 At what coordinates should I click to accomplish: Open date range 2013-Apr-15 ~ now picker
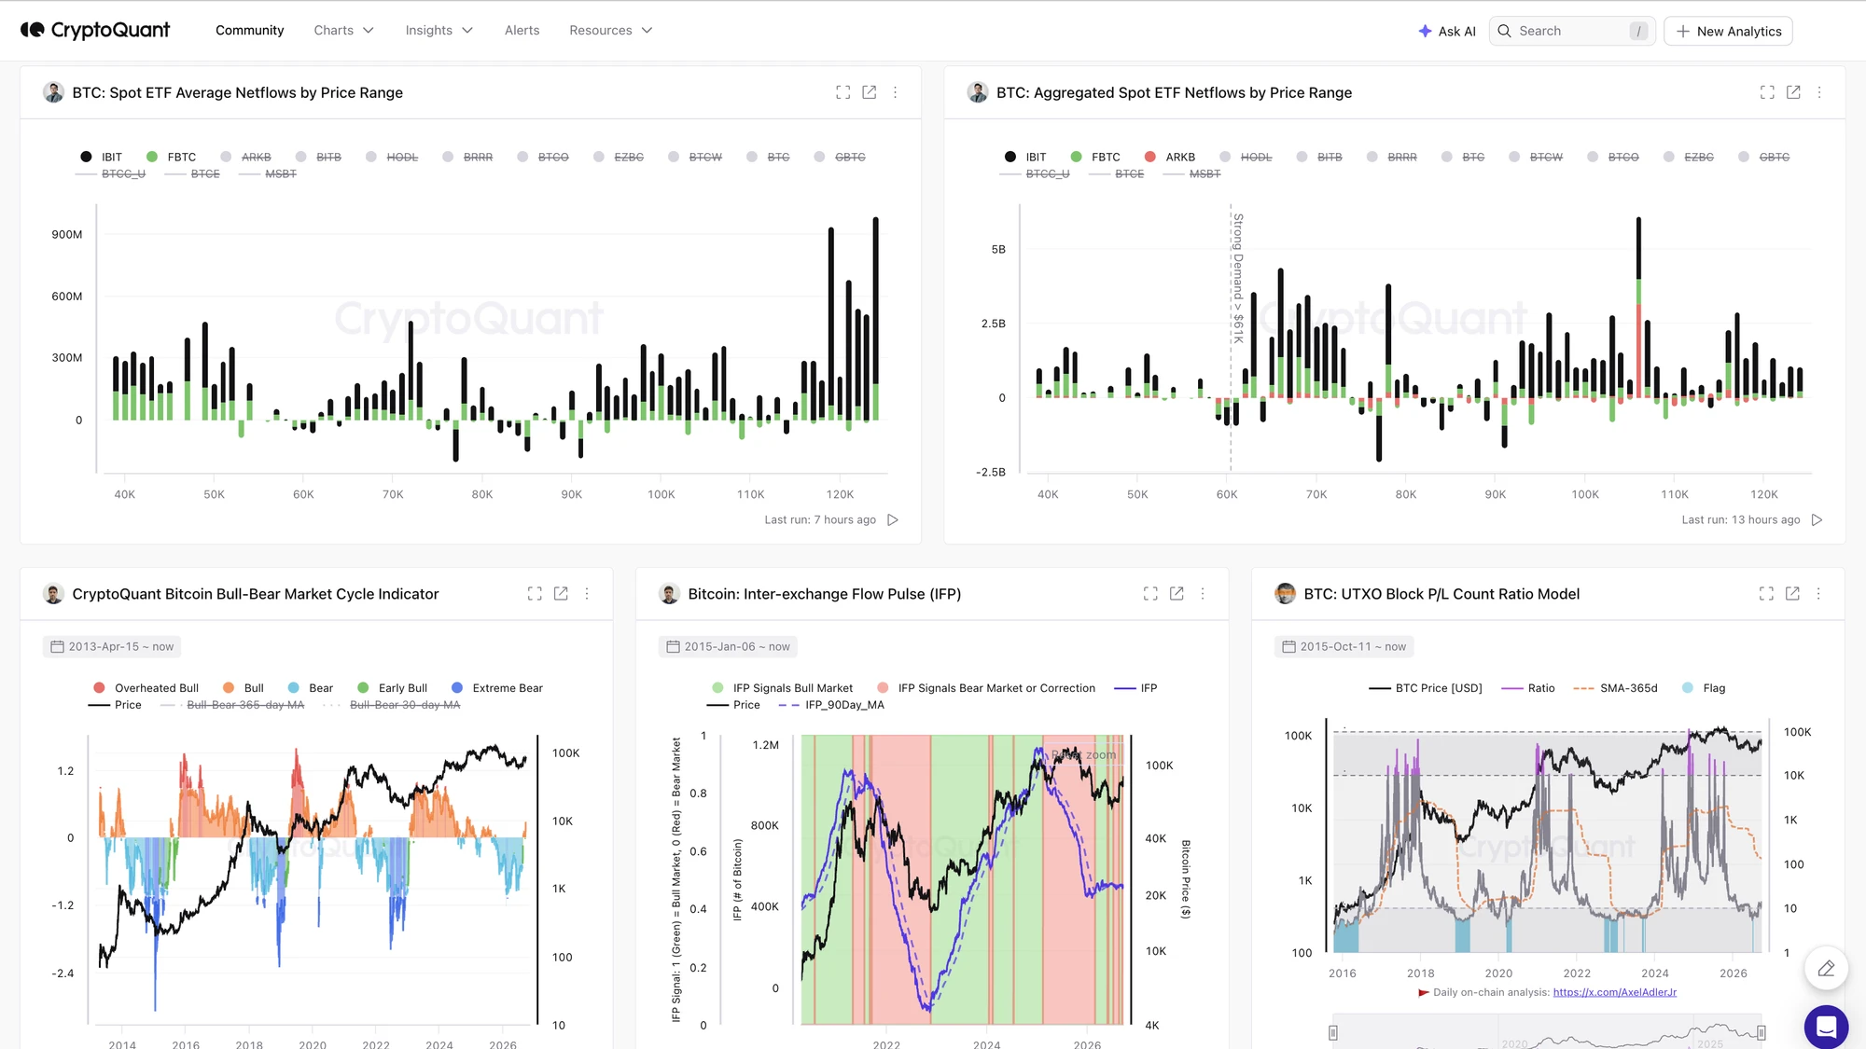coord(112,647)
